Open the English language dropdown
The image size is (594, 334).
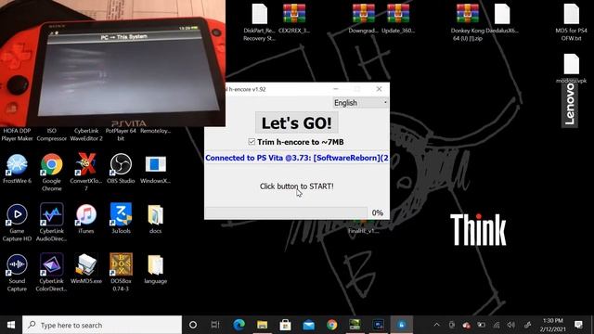[x=361, y=103]
